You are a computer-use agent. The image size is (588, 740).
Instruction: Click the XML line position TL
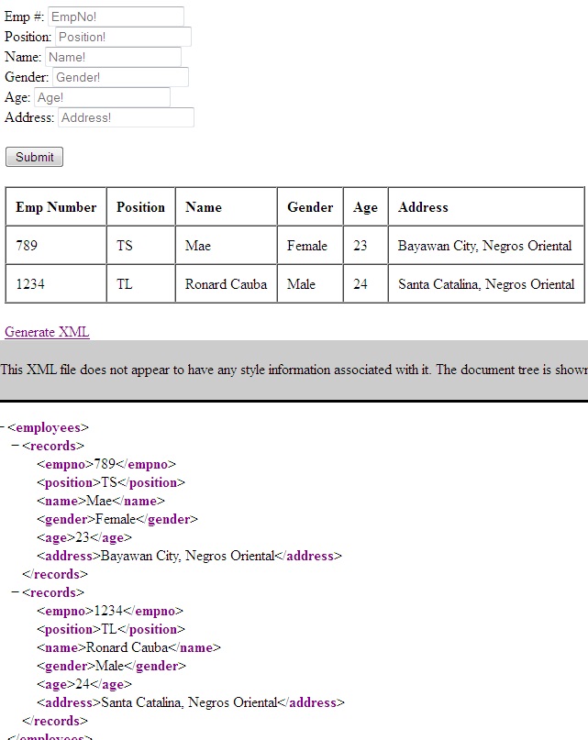(111, 630)
